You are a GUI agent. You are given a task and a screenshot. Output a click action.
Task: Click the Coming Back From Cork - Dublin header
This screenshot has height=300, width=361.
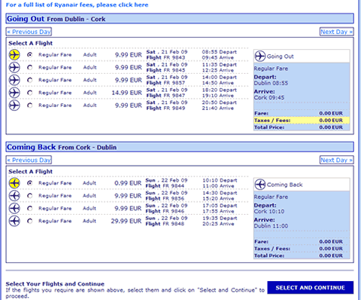tap(180, 147)
